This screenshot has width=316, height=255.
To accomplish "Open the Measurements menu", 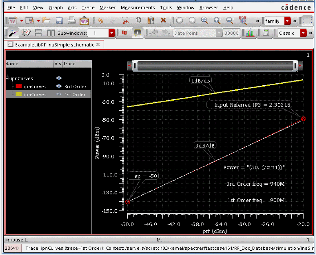I will click(138, 7).
